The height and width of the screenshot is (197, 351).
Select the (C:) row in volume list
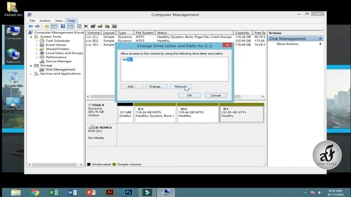coord(175,37)
